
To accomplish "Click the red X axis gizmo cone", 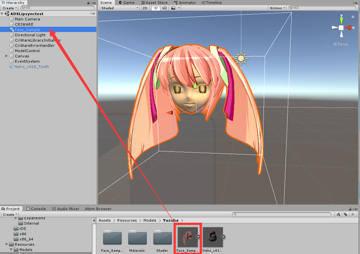I will pos(349,28).
